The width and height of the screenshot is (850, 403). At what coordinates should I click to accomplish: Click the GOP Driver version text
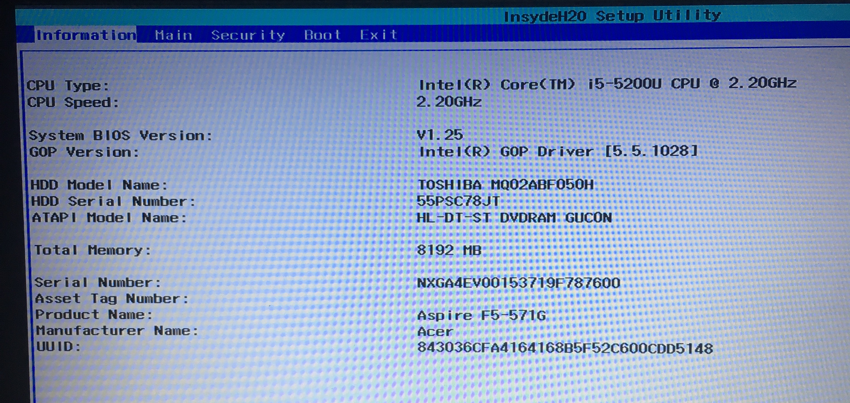(558, 151)
